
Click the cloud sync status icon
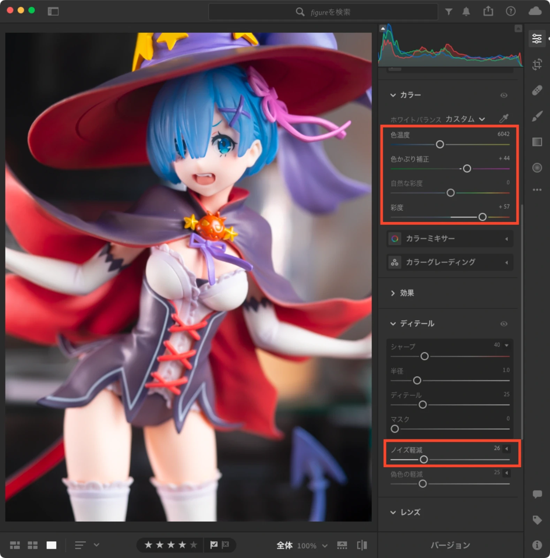click(535, 11)
